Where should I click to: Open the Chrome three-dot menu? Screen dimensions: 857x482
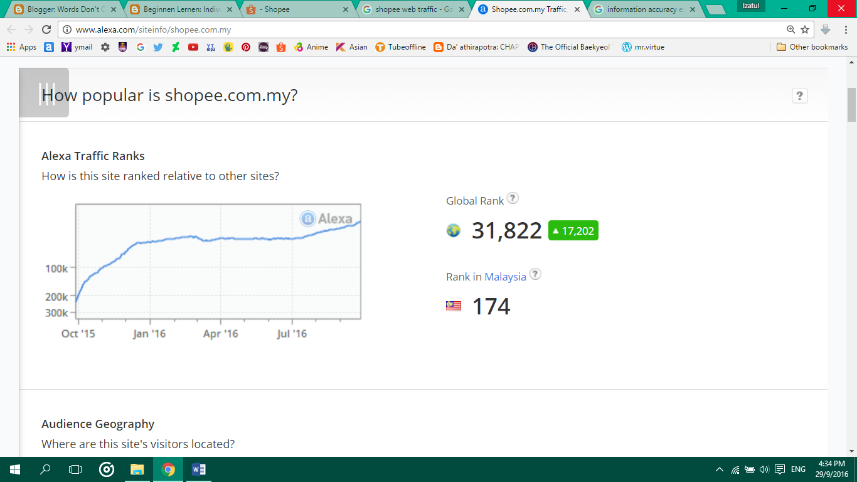tap(844, 29)
